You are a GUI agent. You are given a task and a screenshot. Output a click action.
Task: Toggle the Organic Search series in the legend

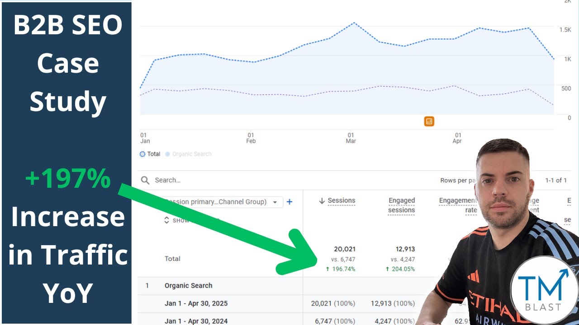pos(188,154)
